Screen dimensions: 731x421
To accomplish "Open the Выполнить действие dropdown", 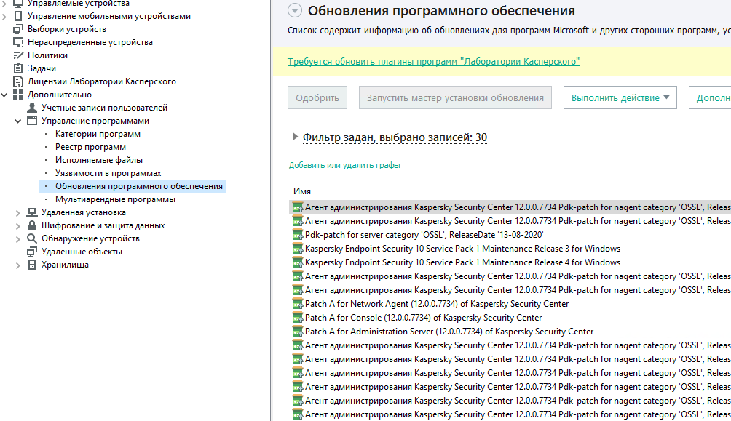I will (x=620, y=98).
